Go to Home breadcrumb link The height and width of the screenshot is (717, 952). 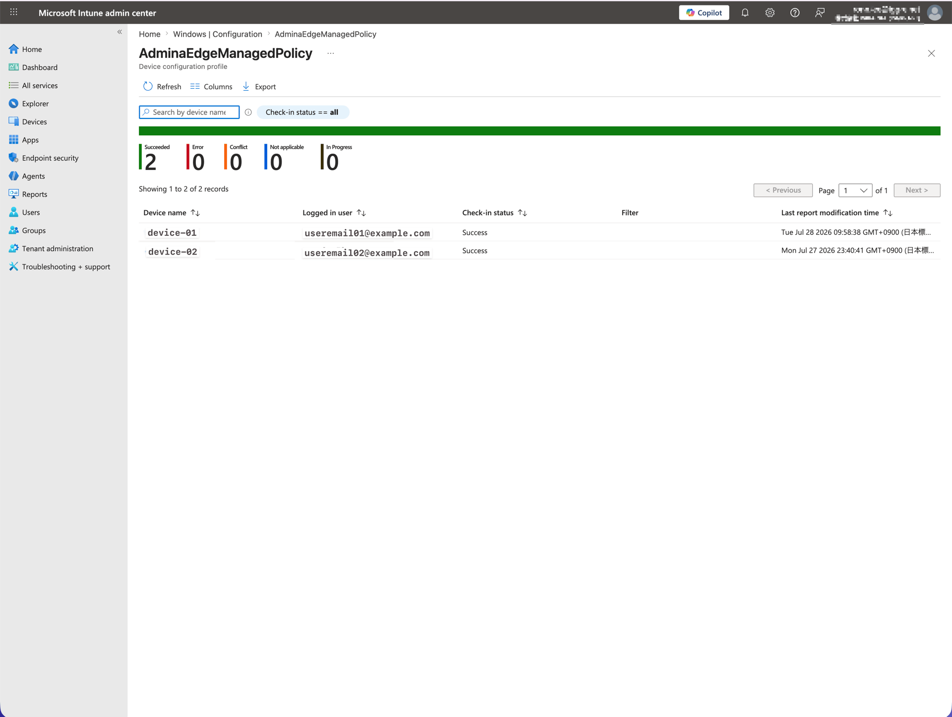pyautogui.click(x=150, y=34)
